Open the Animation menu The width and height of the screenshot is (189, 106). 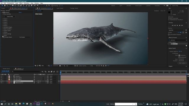coord(27,3)
